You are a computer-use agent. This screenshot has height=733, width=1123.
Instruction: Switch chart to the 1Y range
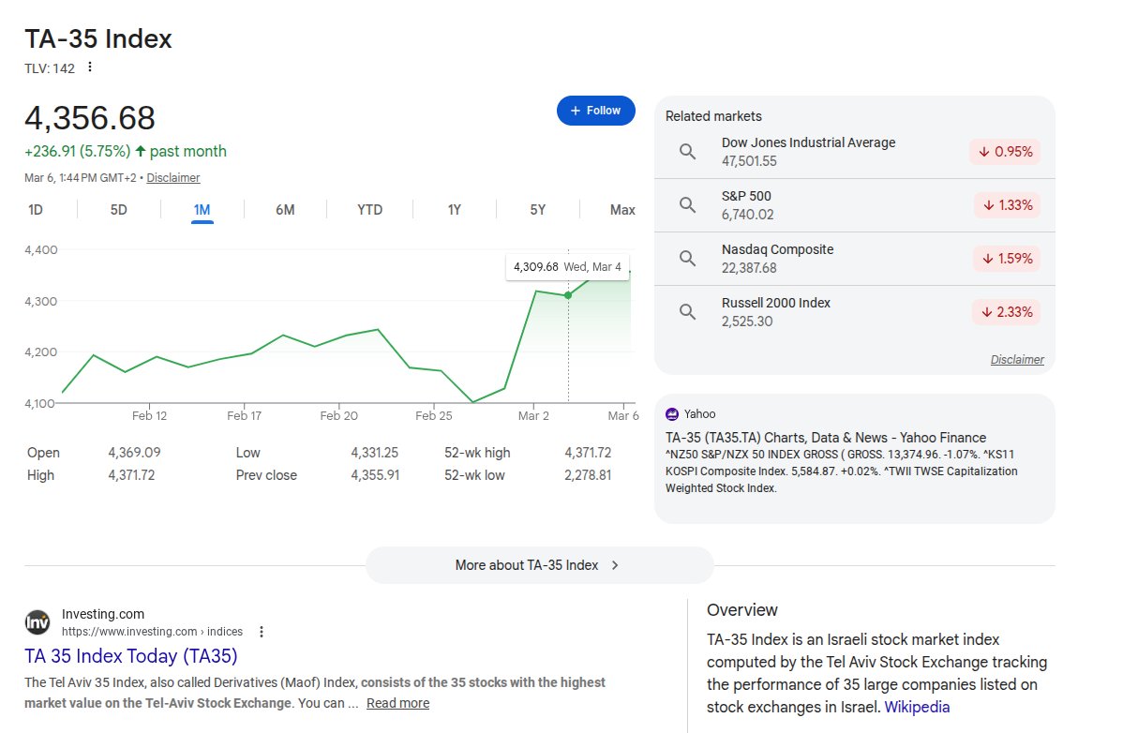pyautogui.click(x=454, y=210)
